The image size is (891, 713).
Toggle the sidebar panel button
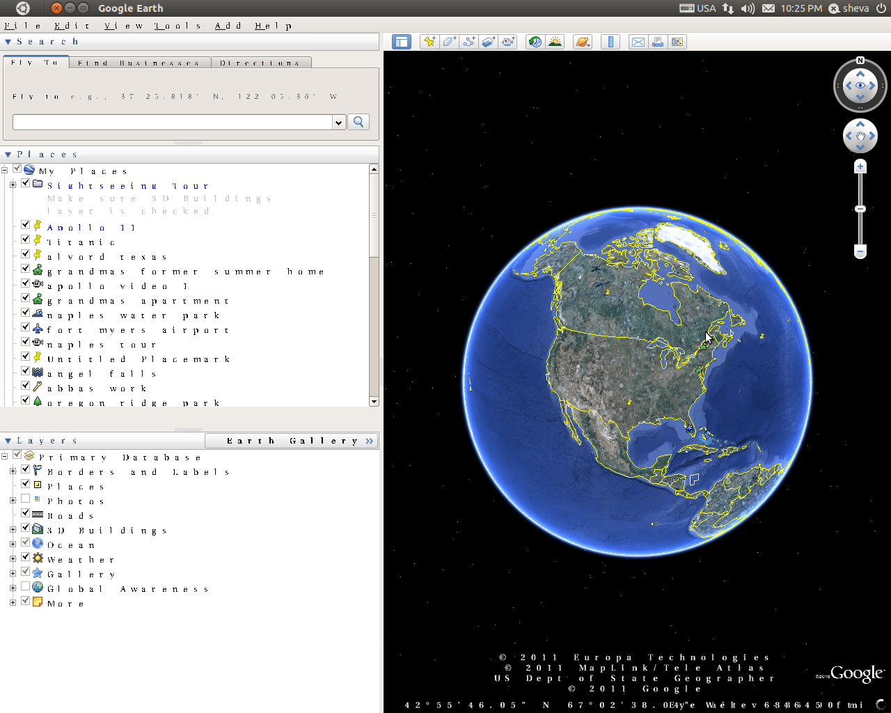click(402, 42)
